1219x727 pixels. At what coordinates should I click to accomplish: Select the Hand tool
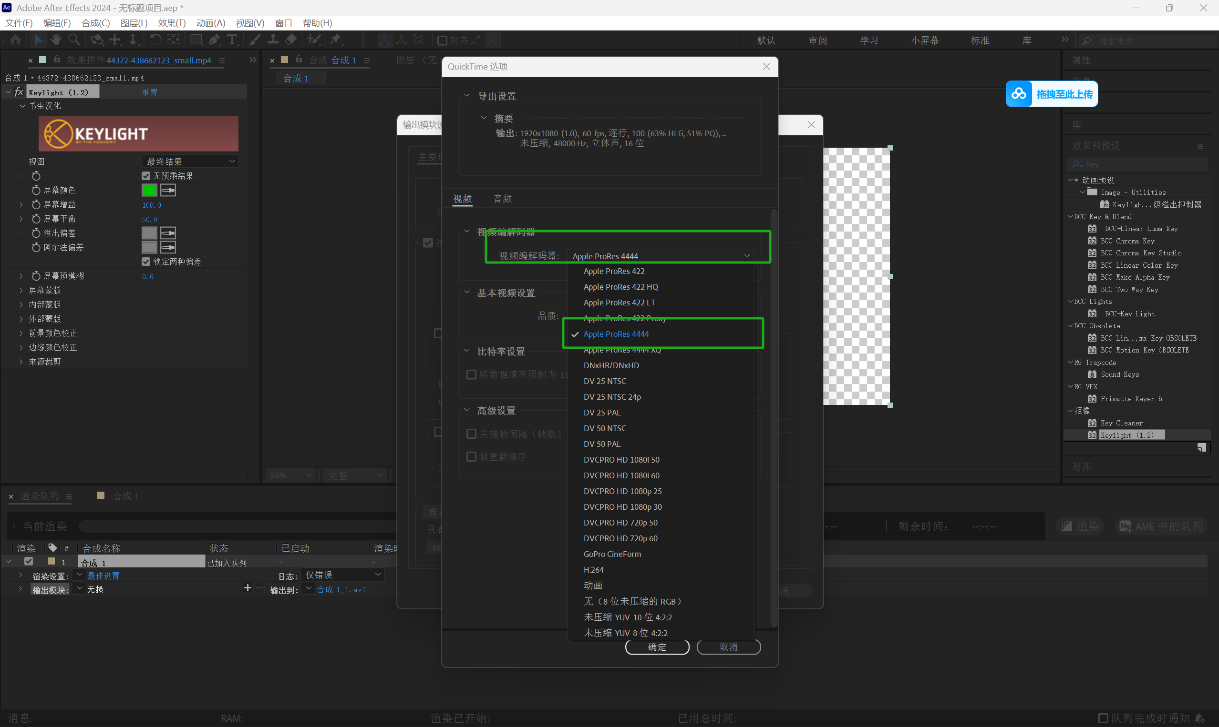[x=56, y=40]
